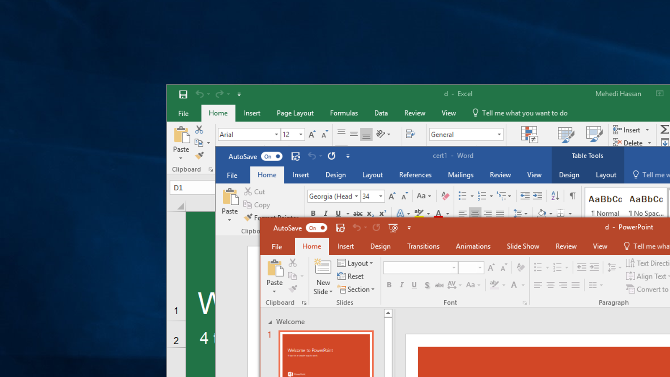Click Excel Format as Table icon

pos(566,134)
